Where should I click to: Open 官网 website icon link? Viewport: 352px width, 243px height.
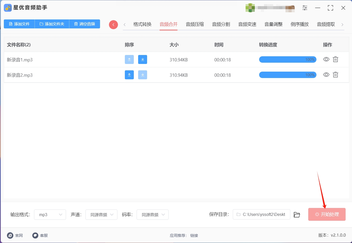point(10,235)
